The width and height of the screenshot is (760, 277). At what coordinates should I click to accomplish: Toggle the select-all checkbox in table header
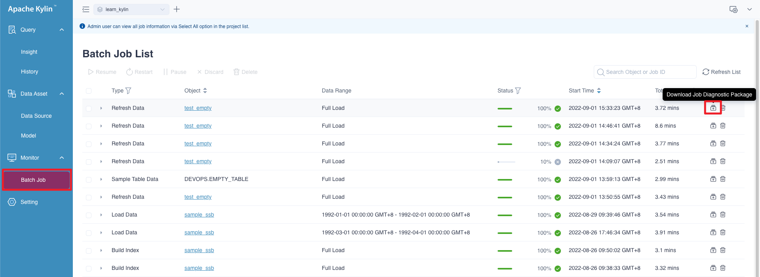(x=89, y=91)
